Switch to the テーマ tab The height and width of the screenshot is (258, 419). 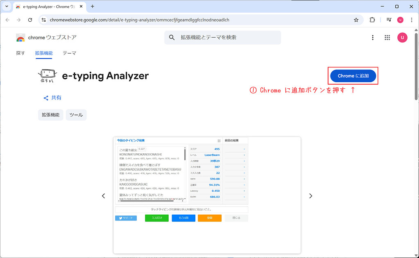[x=69, y=53]
